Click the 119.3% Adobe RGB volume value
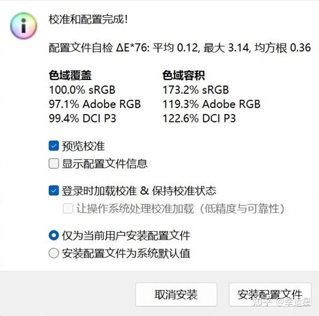319x316 pixels. [211, 104]
